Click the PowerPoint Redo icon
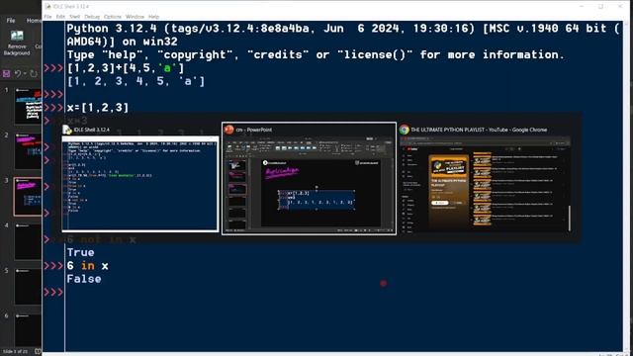Viewport: 633px width, 356px height. point(34,73)
